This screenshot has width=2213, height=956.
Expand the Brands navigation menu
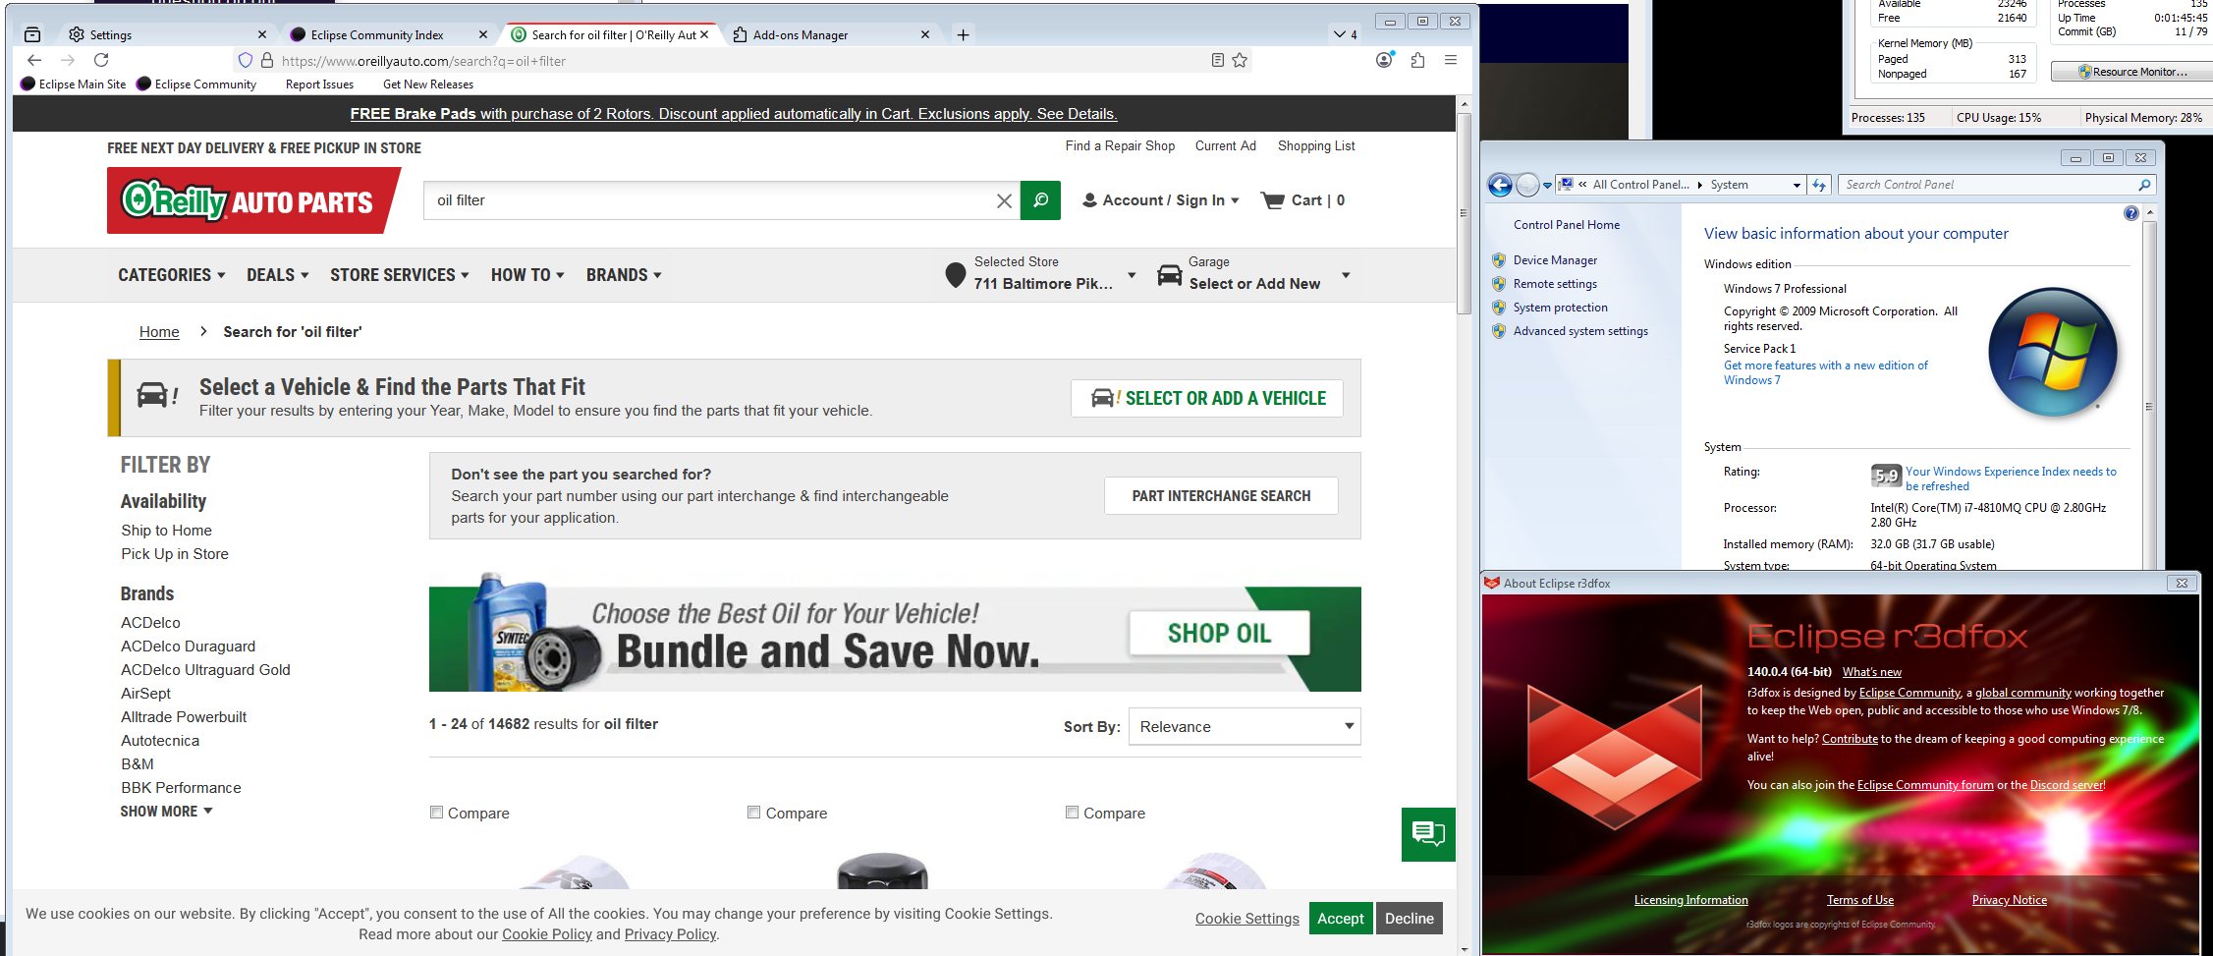(x=625, y=275)
